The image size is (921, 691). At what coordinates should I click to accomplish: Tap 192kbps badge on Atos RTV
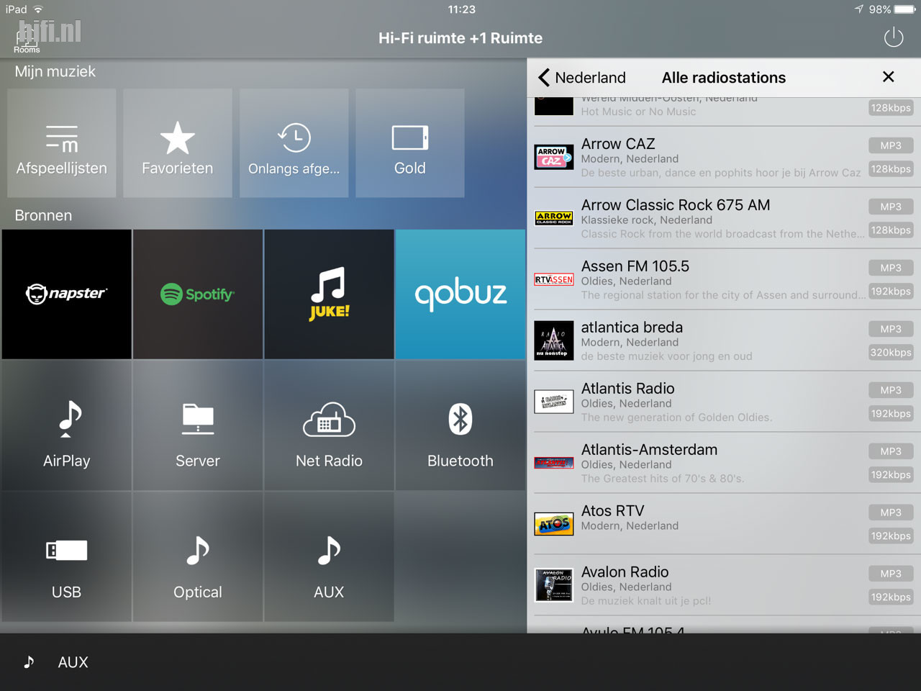[891, 536]
